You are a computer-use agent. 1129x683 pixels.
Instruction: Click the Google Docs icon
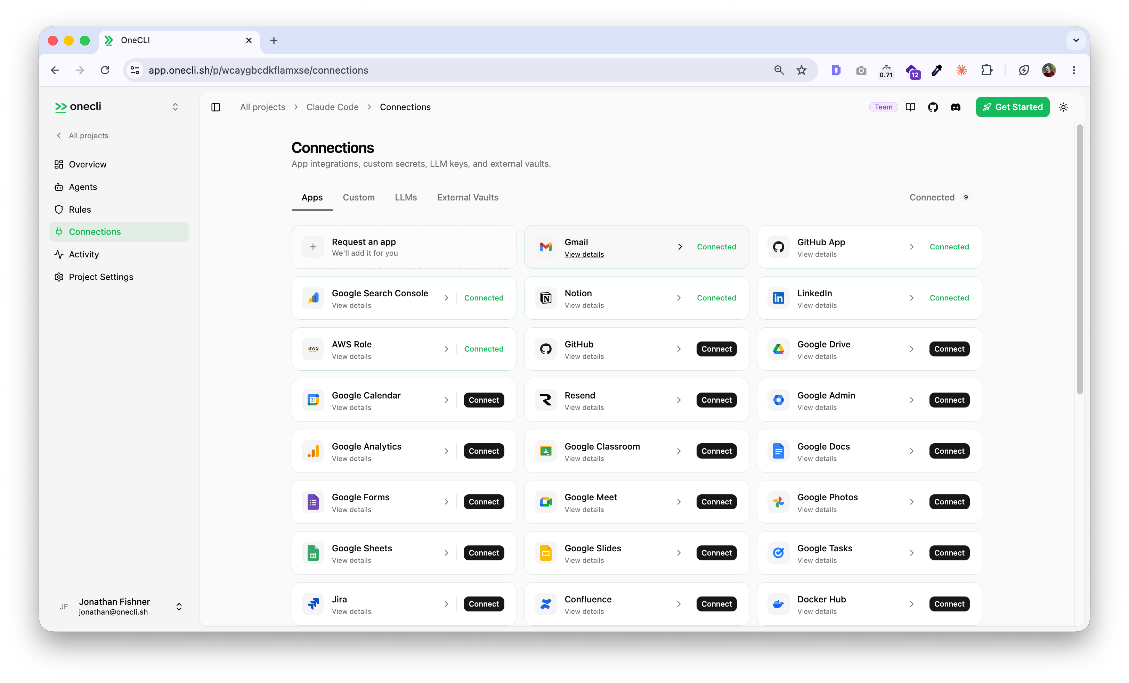[x=779, y=451]
